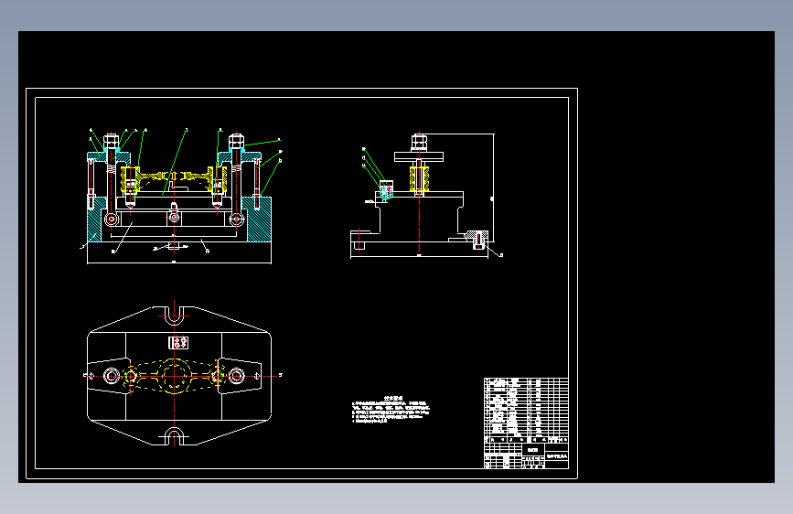Select the drawing title block at bottom-right
This screenshot has height=514, width=793.
tap(526, 455)
